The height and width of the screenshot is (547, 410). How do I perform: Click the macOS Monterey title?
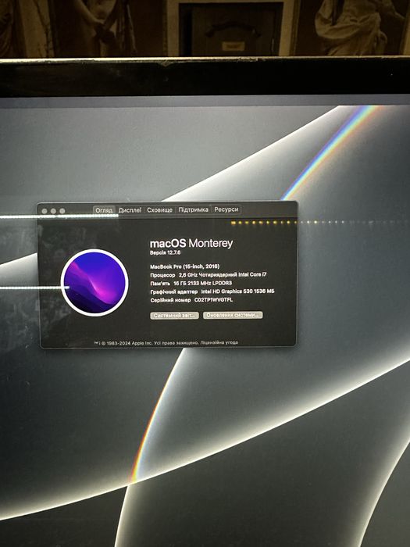pos(191,243)
